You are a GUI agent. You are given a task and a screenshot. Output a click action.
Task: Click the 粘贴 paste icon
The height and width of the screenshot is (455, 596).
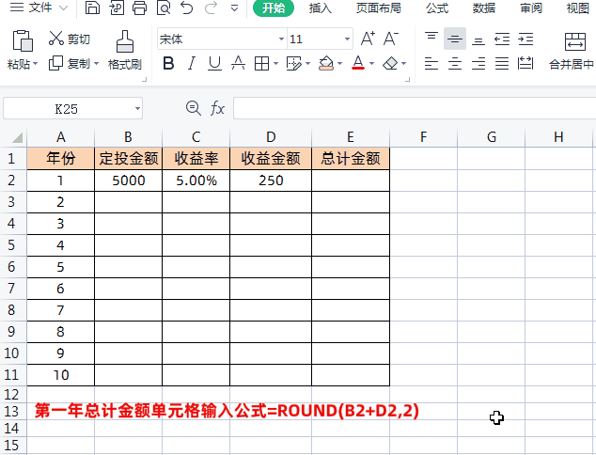point(23,40)
